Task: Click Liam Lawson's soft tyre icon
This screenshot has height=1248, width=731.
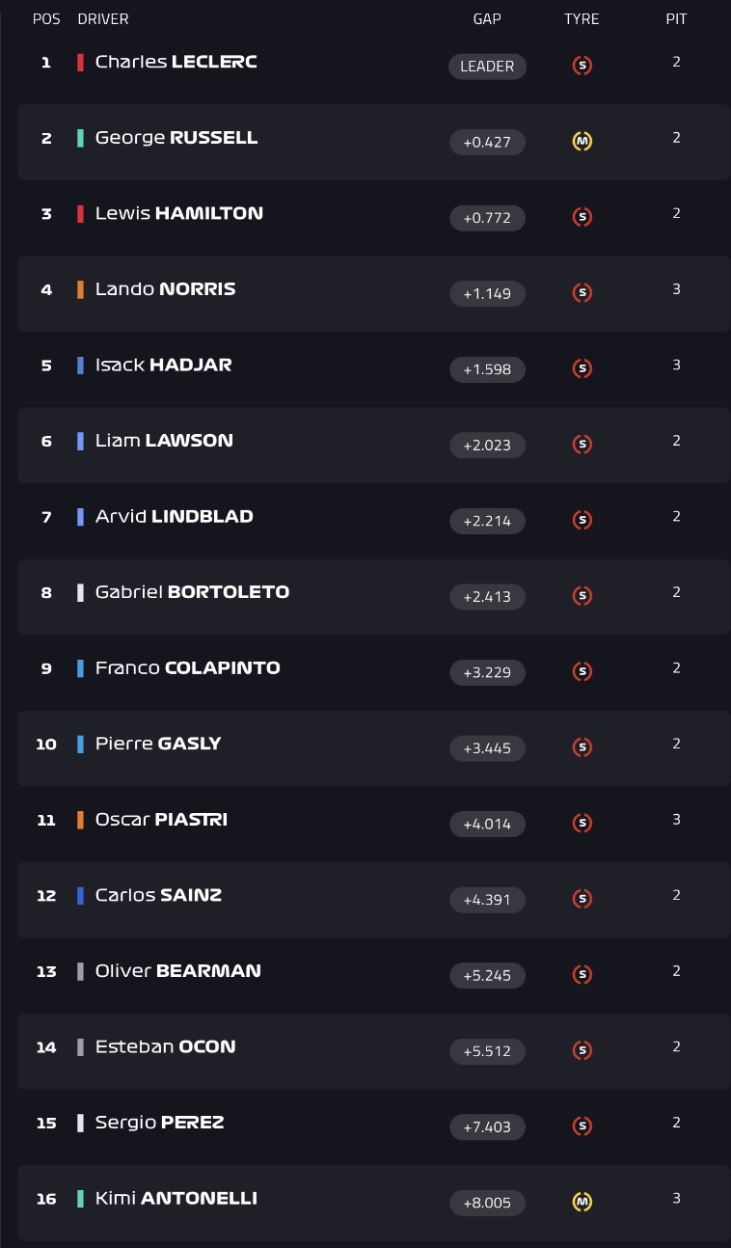Action: click(x=582, y=445)
